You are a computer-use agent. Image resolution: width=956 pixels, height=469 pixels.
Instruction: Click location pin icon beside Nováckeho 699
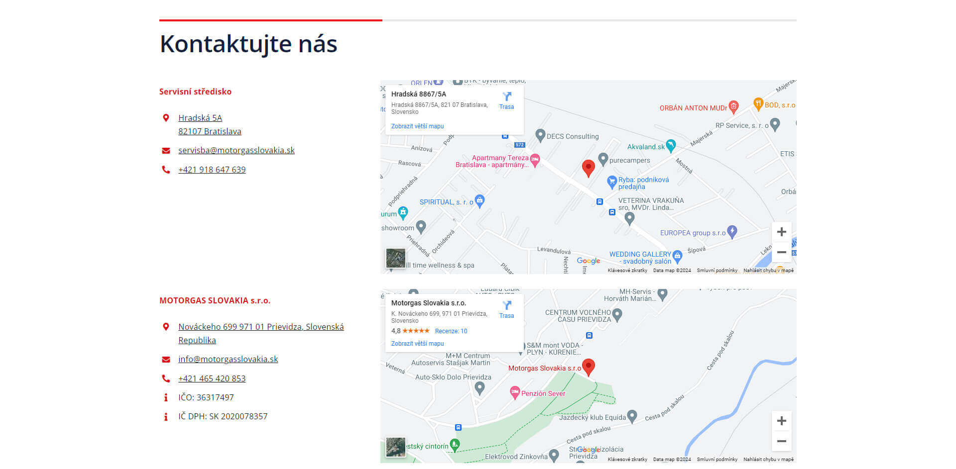point(166,327)
